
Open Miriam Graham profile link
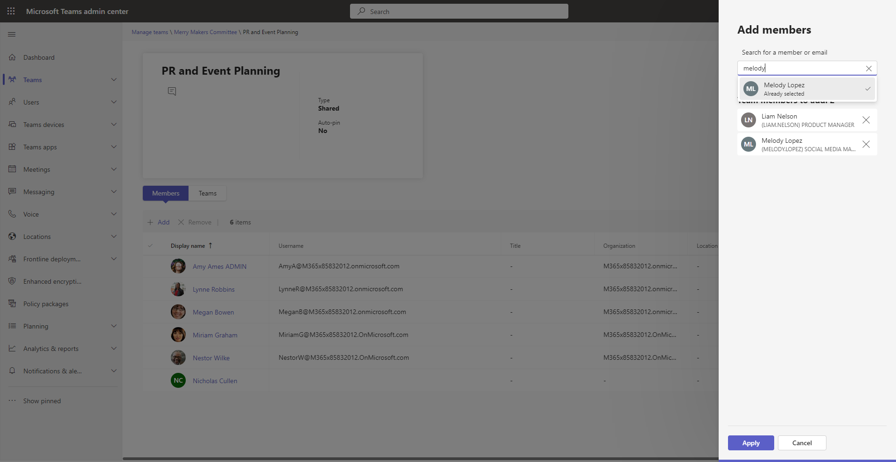[x=215, y=335]
